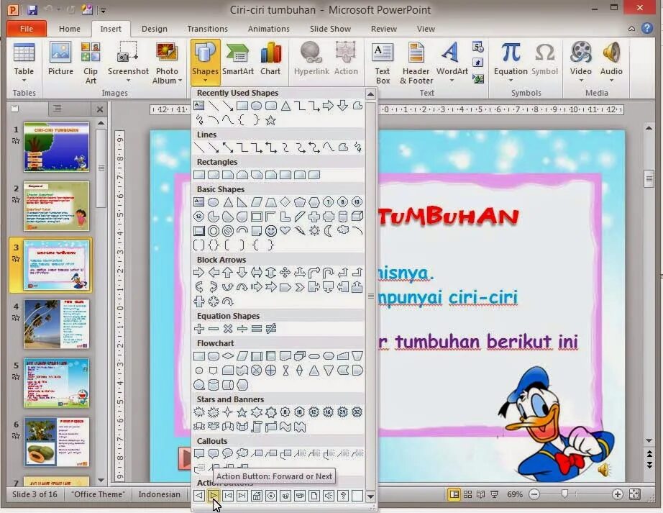Click the slide thumbnail pane scrollbar thumb

click(x=101, y=168)
